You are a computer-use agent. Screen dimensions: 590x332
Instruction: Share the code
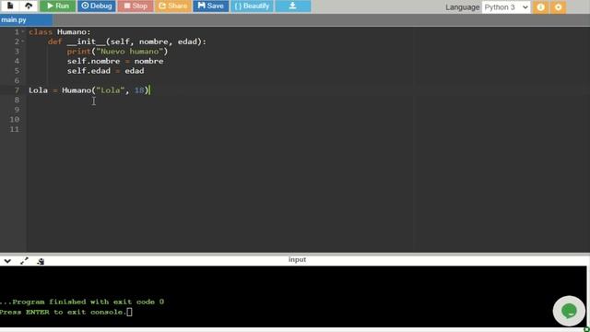click(x=173, y=6)
